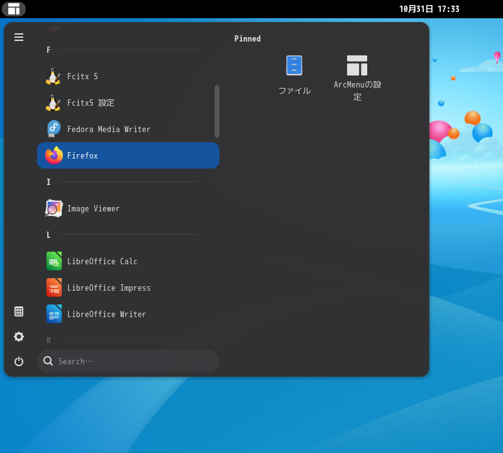Viewport: 503px width, 453px height.
Task: Open the power options button
Action: (19, 362)
